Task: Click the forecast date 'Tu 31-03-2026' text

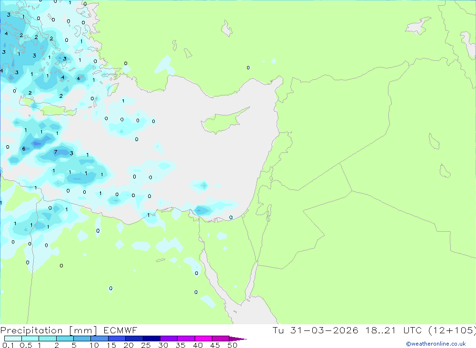Action: (x=316, y=330)
